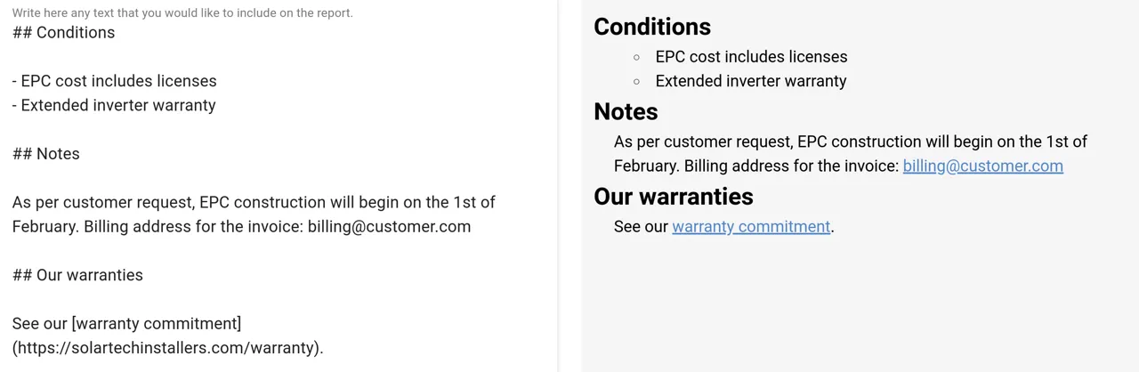Click the 'Write here any text' hint label
The image size is (1139, 372).
point(182,12)
